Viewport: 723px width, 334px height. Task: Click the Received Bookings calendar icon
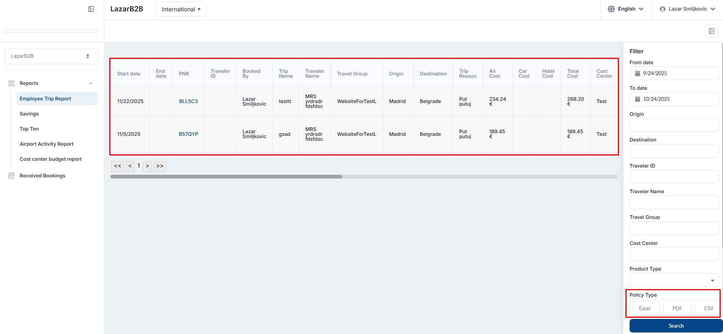tap(11, 175)
